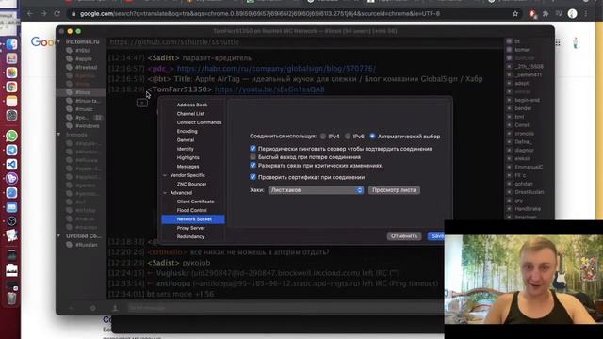Toggle Проверить сертификат при соединении checkbox
This screenshot has height=339, width=603.
pos(253,177)
